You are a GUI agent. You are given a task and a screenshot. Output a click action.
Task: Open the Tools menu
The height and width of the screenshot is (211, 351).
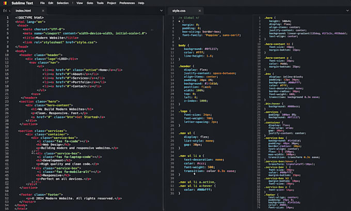(100, 3)
